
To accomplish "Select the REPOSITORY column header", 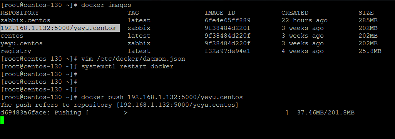I will [x=20, y=13].
